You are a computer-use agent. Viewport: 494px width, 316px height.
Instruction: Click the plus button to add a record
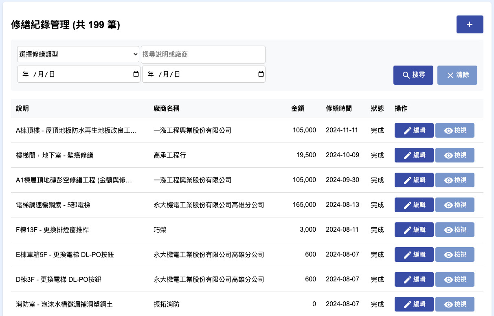[470, 24]
